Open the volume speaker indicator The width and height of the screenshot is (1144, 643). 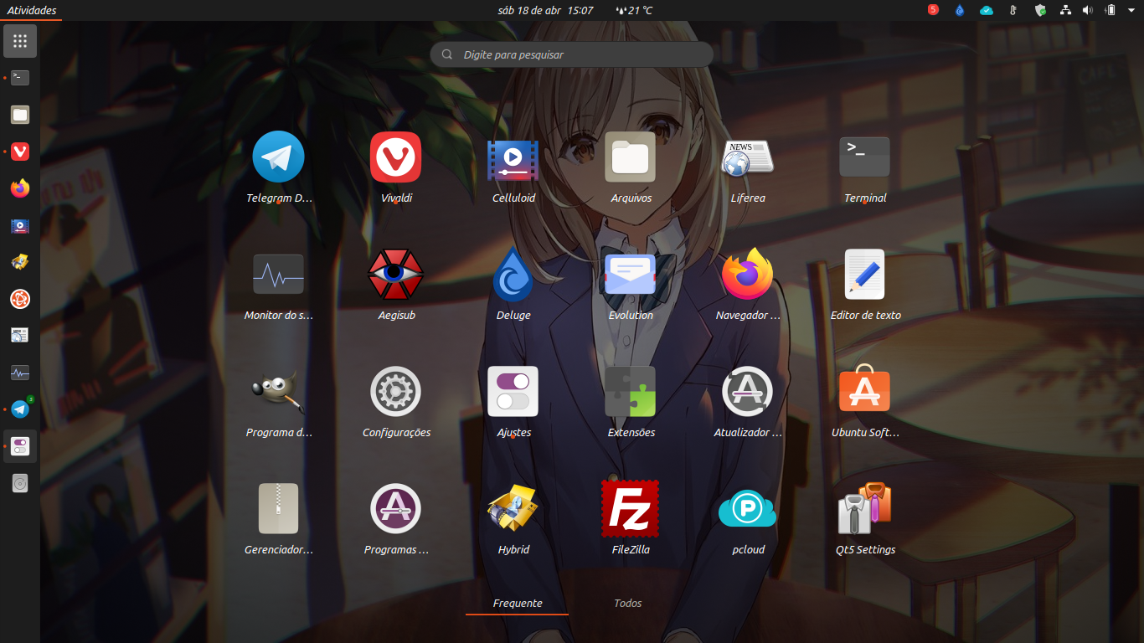[1087, 10]
